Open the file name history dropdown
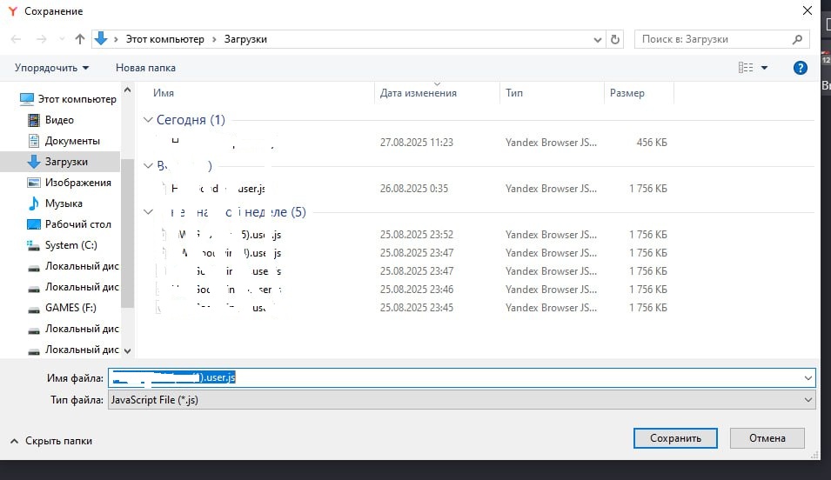 tap(808, 378)
